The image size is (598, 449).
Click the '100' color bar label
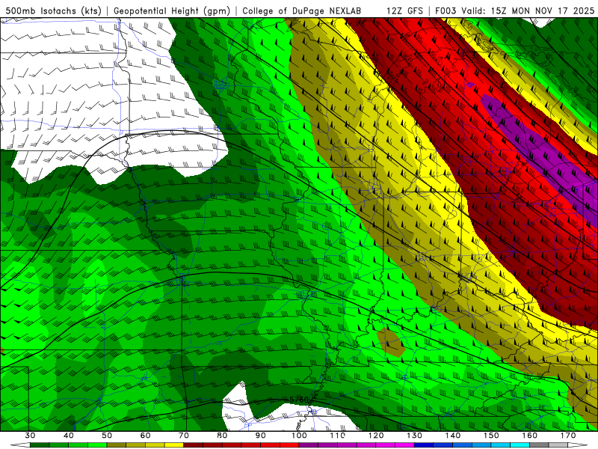[299, 436]
